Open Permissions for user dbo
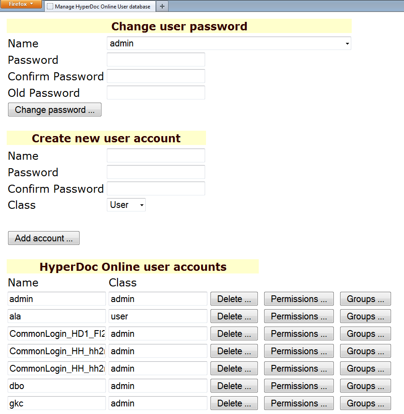This screenshot has width=404, height=414. 299,386
